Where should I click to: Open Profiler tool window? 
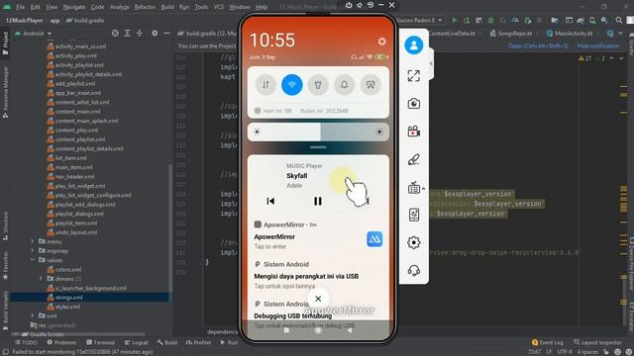[x=198, y=342]
